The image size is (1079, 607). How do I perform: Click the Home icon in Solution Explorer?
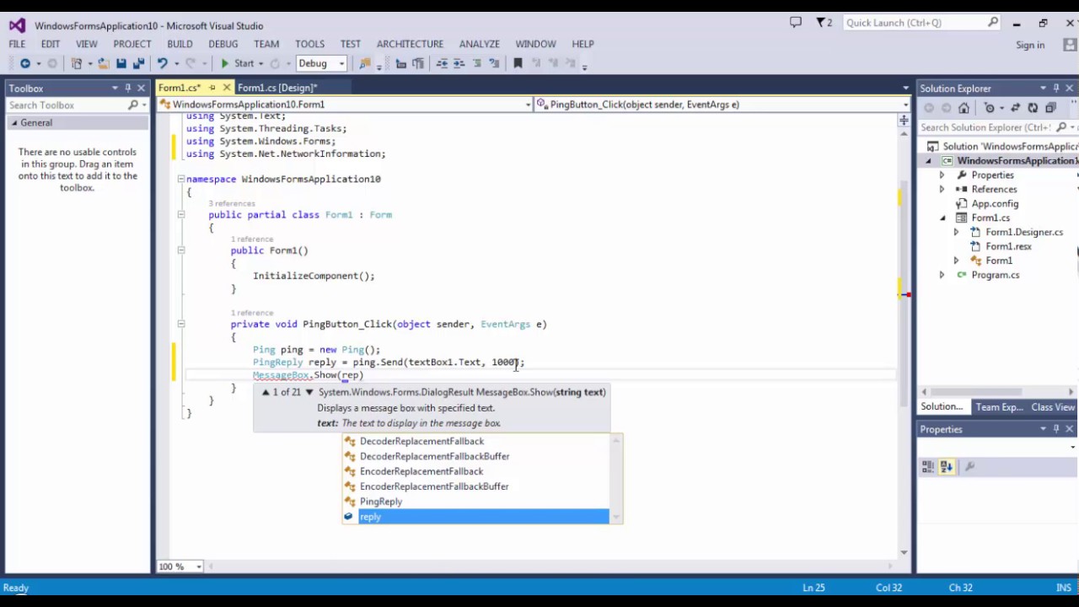(964, 108)
